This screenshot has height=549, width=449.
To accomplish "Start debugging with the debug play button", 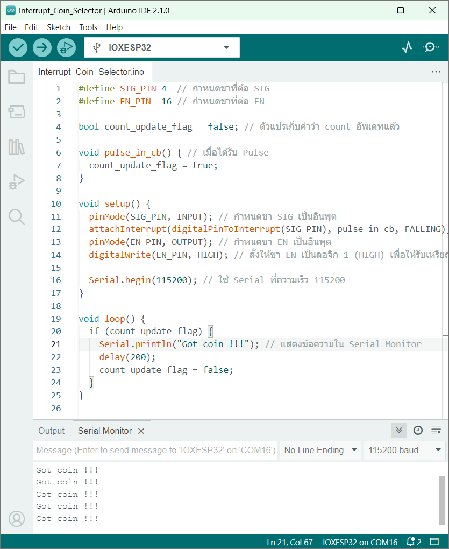I will point(66,47).
